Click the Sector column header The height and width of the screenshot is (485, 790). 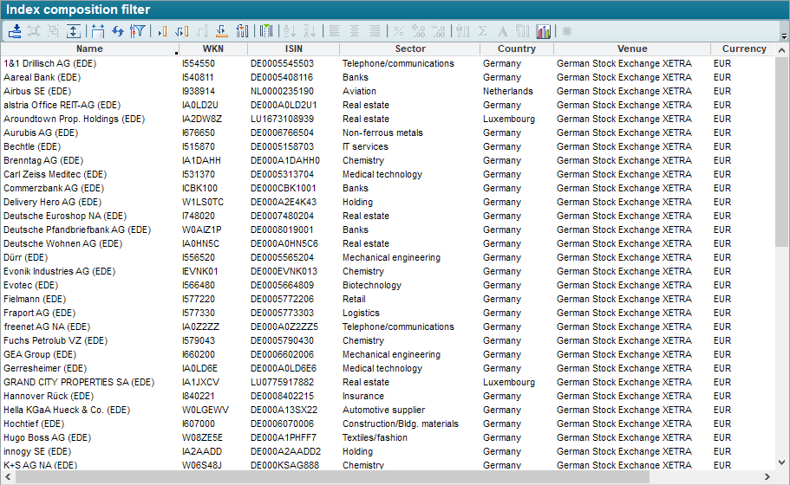coord(410,49)
